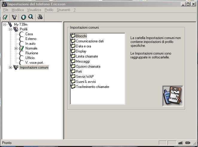Screen dimensions: 198x147
Task: Click the battery status bar icon
Action: [x=188, y=143]
